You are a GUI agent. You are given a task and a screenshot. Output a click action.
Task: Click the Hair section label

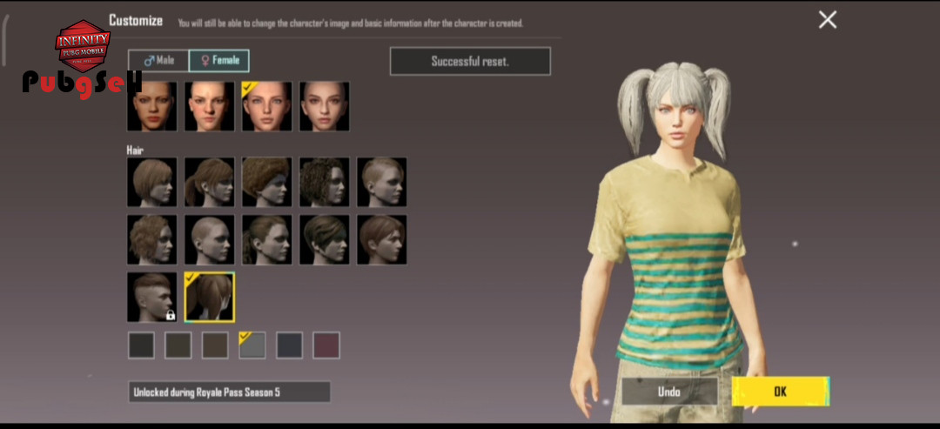coord(135,150)
